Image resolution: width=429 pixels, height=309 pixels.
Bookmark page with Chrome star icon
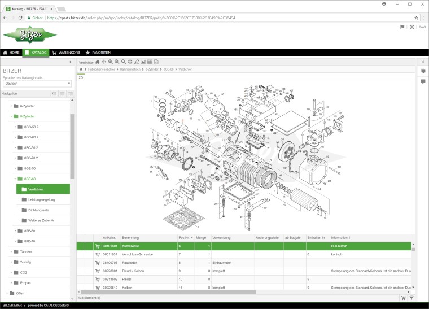click(417, 18)
